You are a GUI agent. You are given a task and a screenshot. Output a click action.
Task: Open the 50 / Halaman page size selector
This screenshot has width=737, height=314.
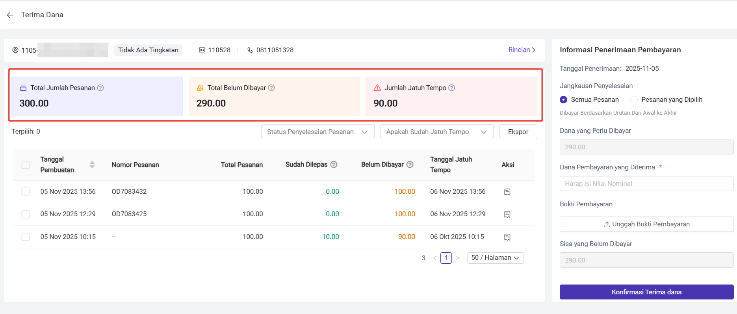coord(495,258)
